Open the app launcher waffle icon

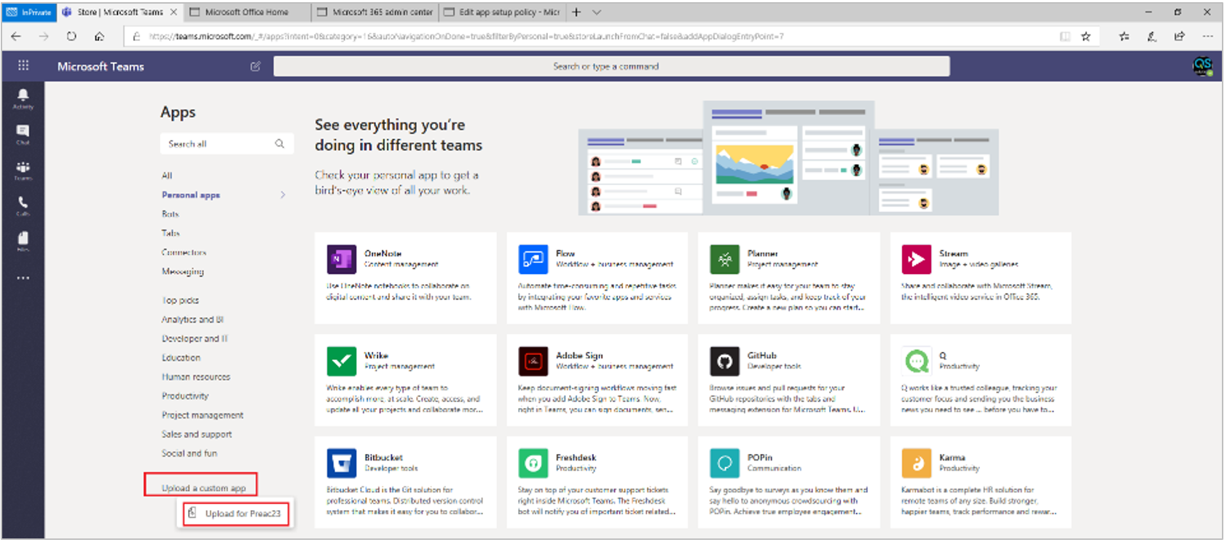(23, 66)
